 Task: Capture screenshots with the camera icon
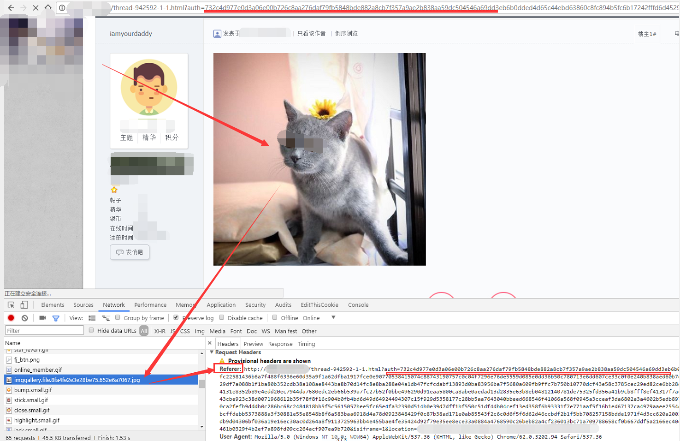[42, 318]
